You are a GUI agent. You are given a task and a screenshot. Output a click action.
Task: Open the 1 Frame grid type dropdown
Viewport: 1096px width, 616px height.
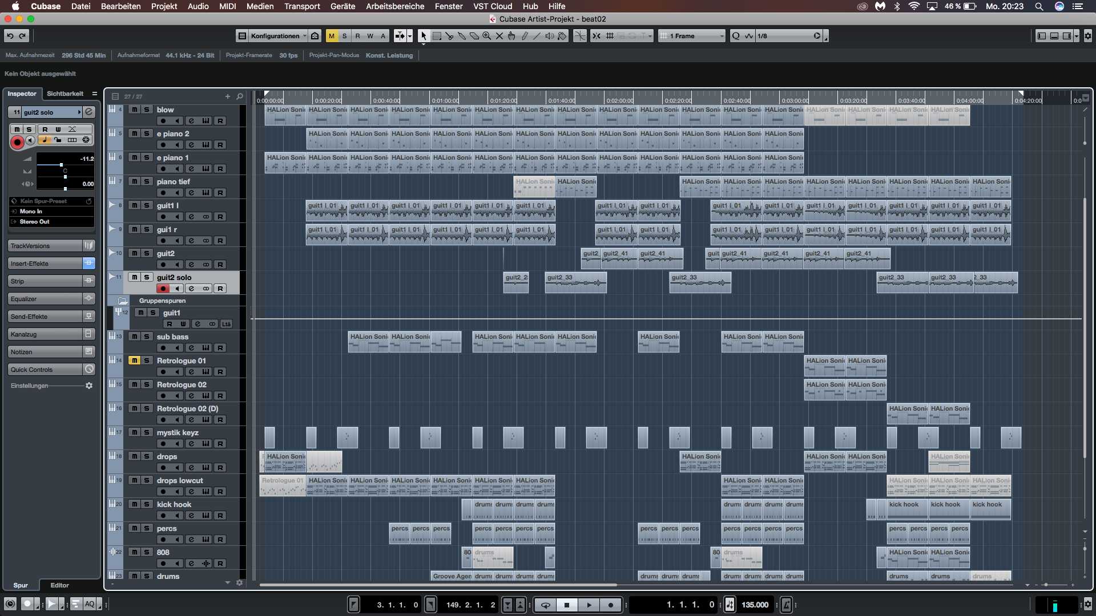pos(692,36)
